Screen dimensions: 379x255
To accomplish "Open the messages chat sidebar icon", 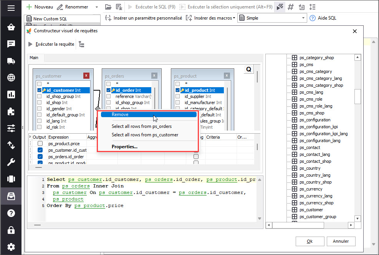I will pyautogui.click(x=11, y=44).
